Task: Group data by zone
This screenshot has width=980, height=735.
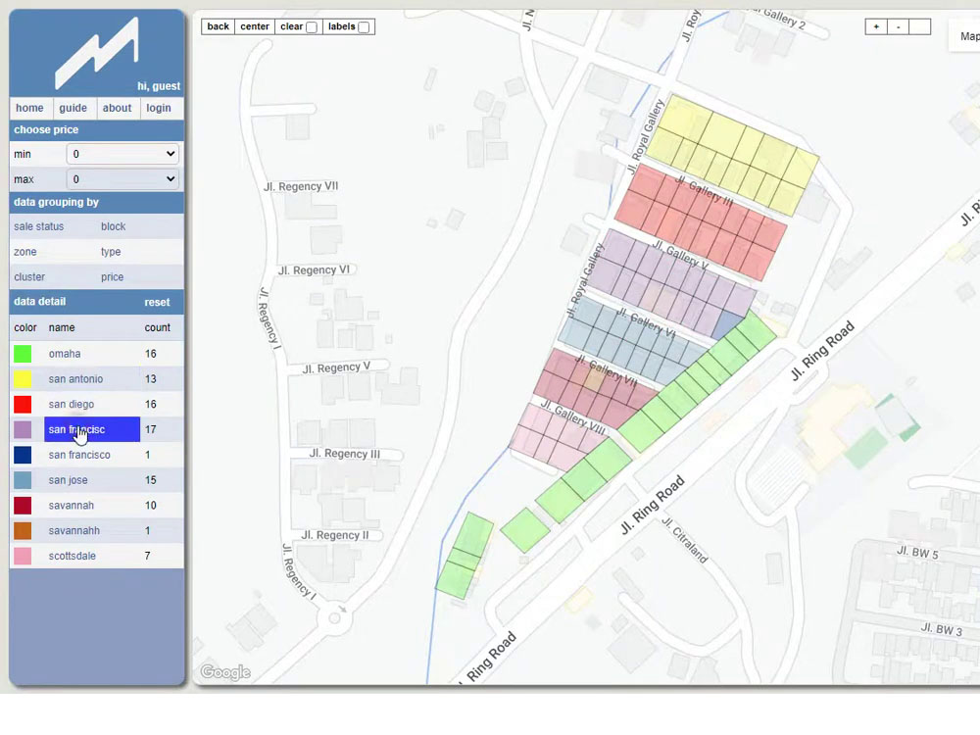Action: (25, 252)
